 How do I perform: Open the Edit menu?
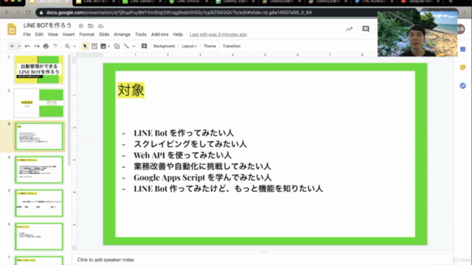(x=39, y=35)
